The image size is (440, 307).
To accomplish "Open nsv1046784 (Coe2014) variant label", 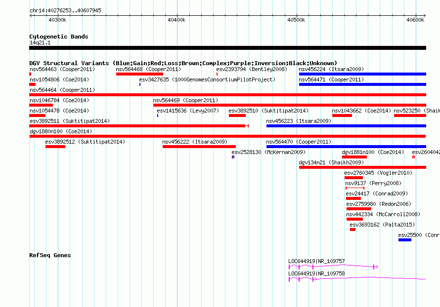I will [x=59, y=100].
